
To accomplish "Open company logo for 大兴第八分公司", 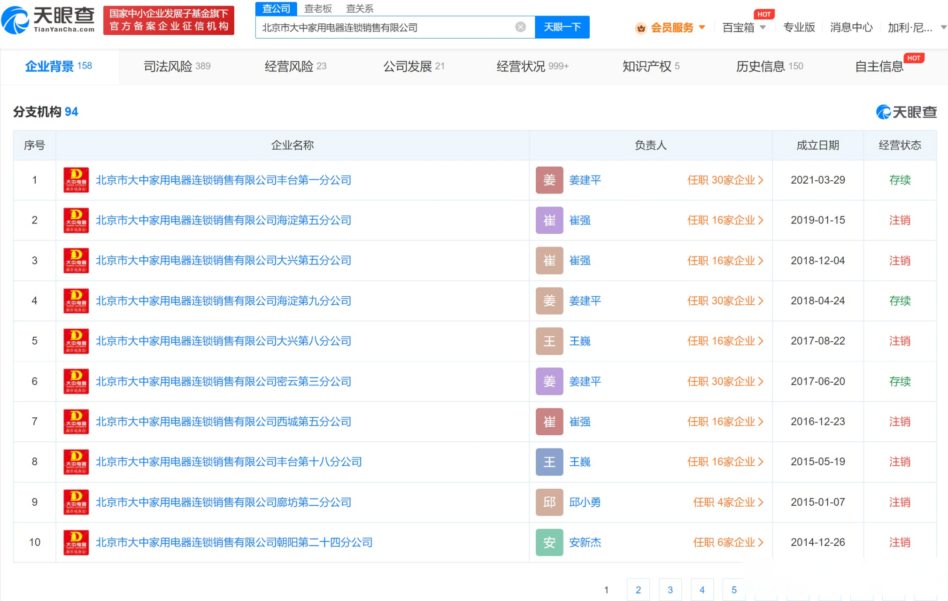I will (76, 341).
